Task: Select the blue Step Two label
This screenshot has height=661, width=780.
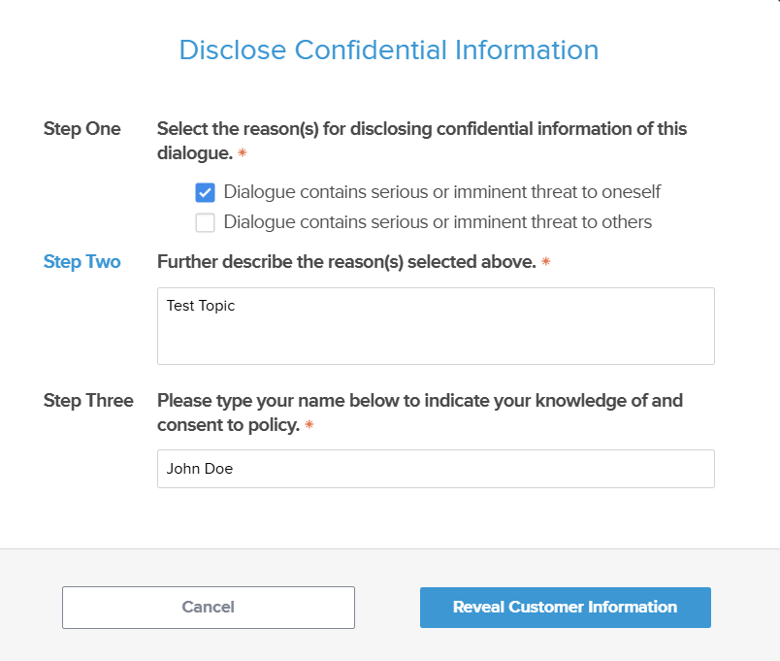Action: (x=82, y=262)
